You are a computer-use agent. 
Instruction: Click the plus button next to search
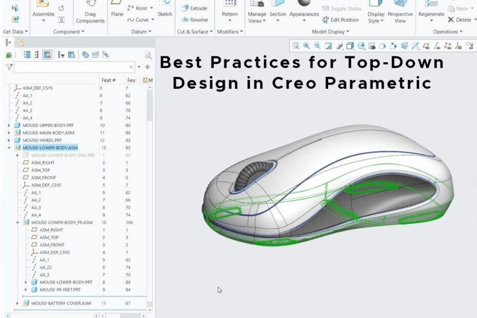[x=148, y=67]
